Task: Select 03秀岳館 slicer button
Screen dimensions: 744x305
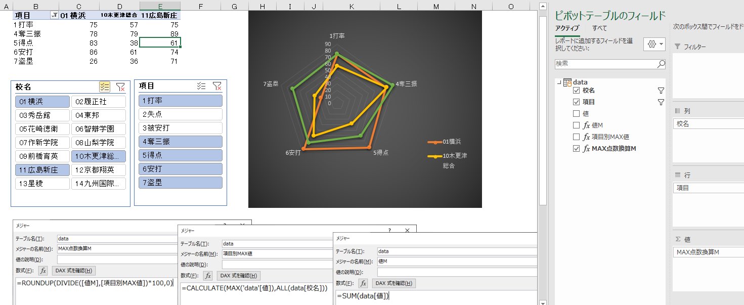Action: pos(42,115)
